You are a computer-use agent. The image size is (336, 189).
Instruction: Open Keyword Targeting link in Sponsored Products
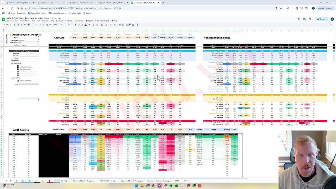pos(63,62)
